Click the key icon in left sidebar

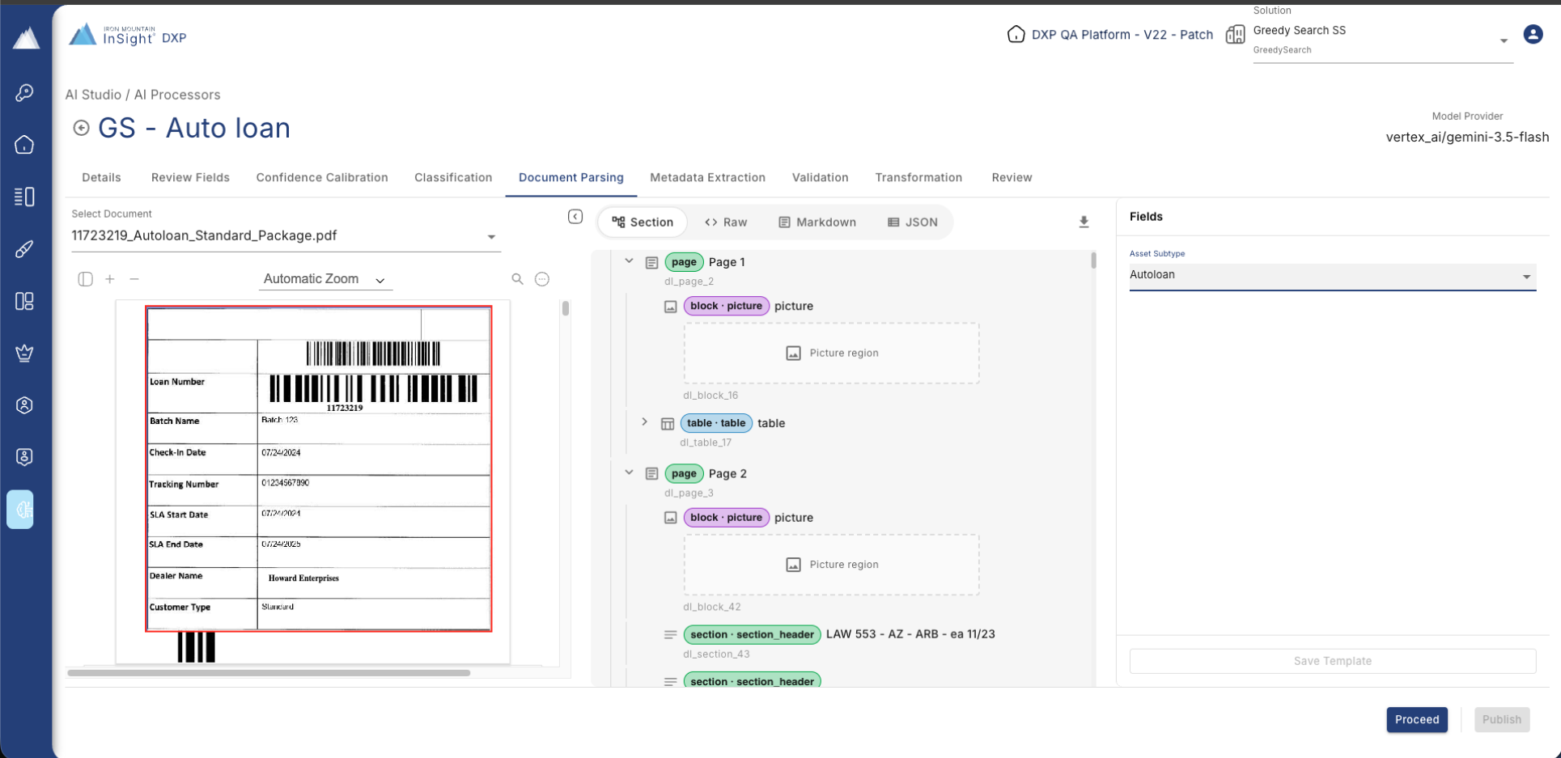[24, 92]
